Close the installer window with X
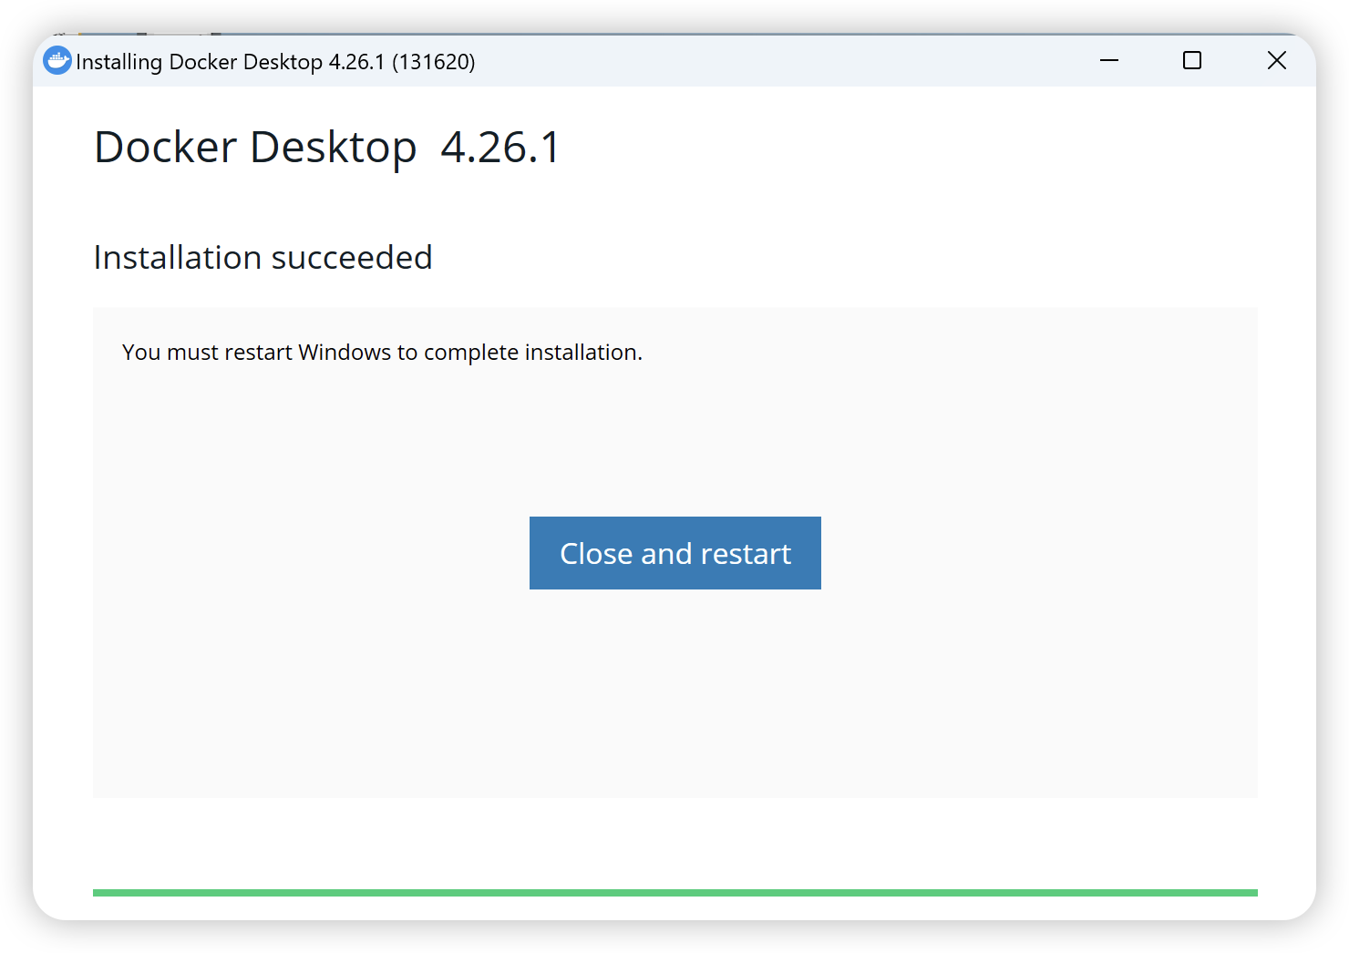The width and height of the screenshot is (1349, 953). point(1276,61)
